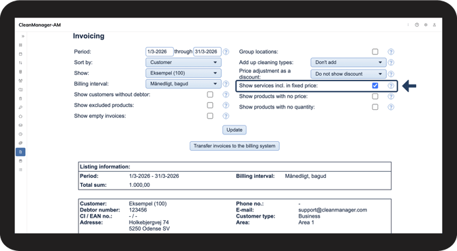The height and width of the screenshot is (251, 457).
Task: Click the Total sum value 1.000,00
Action: click(x=139, y=185)
